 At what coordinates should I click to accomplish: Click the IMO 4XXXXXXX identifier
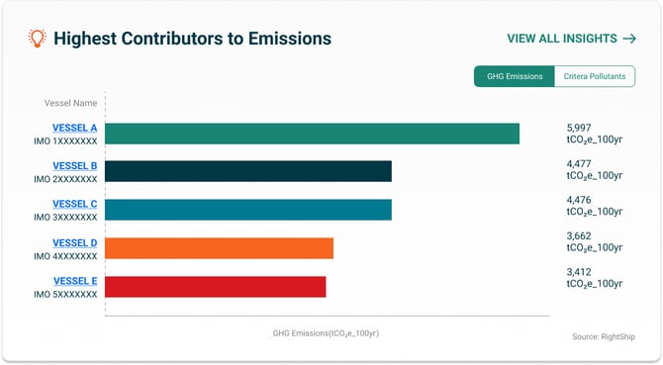pyautogui.click(x=65, y=256)
